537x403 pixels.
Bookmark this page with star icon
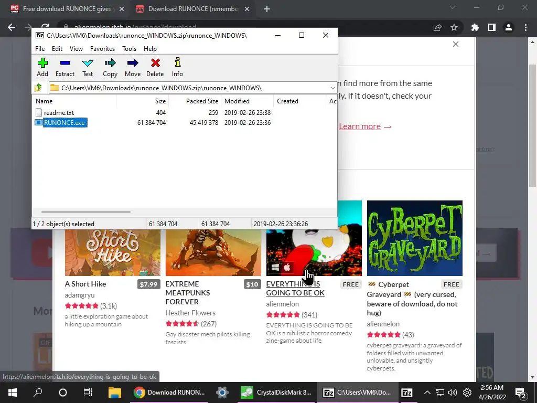(454, 28)
